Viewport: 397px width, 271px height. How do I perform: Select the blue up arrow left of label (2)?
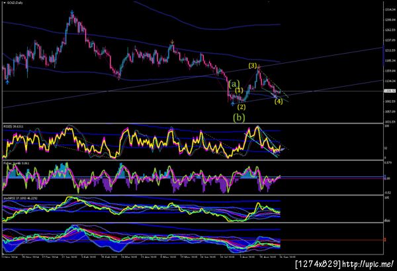pyautogui.click(x=232, y=103)
